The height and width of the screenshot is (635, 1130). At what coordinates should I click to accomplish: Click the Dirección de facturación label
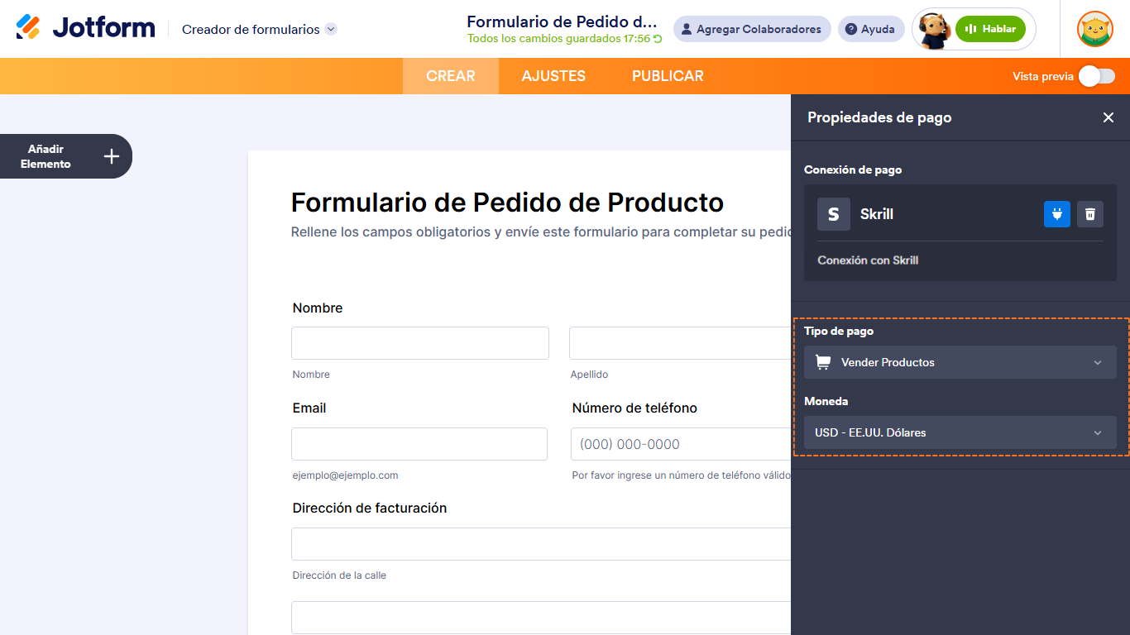tap(370, 508)
